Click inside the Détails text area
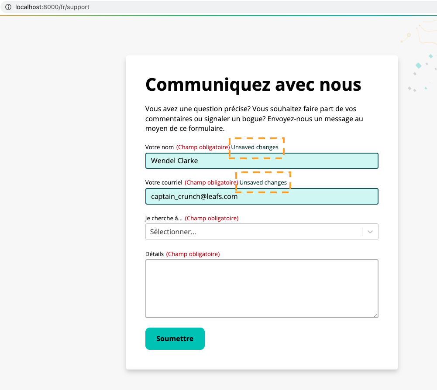437x390 pixels. click(x=262, y=289)
